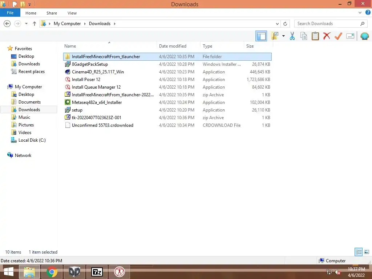This screenshot has height=279, width=372.
Task: Switch to Details view in status bar
Action: [359, 252]
